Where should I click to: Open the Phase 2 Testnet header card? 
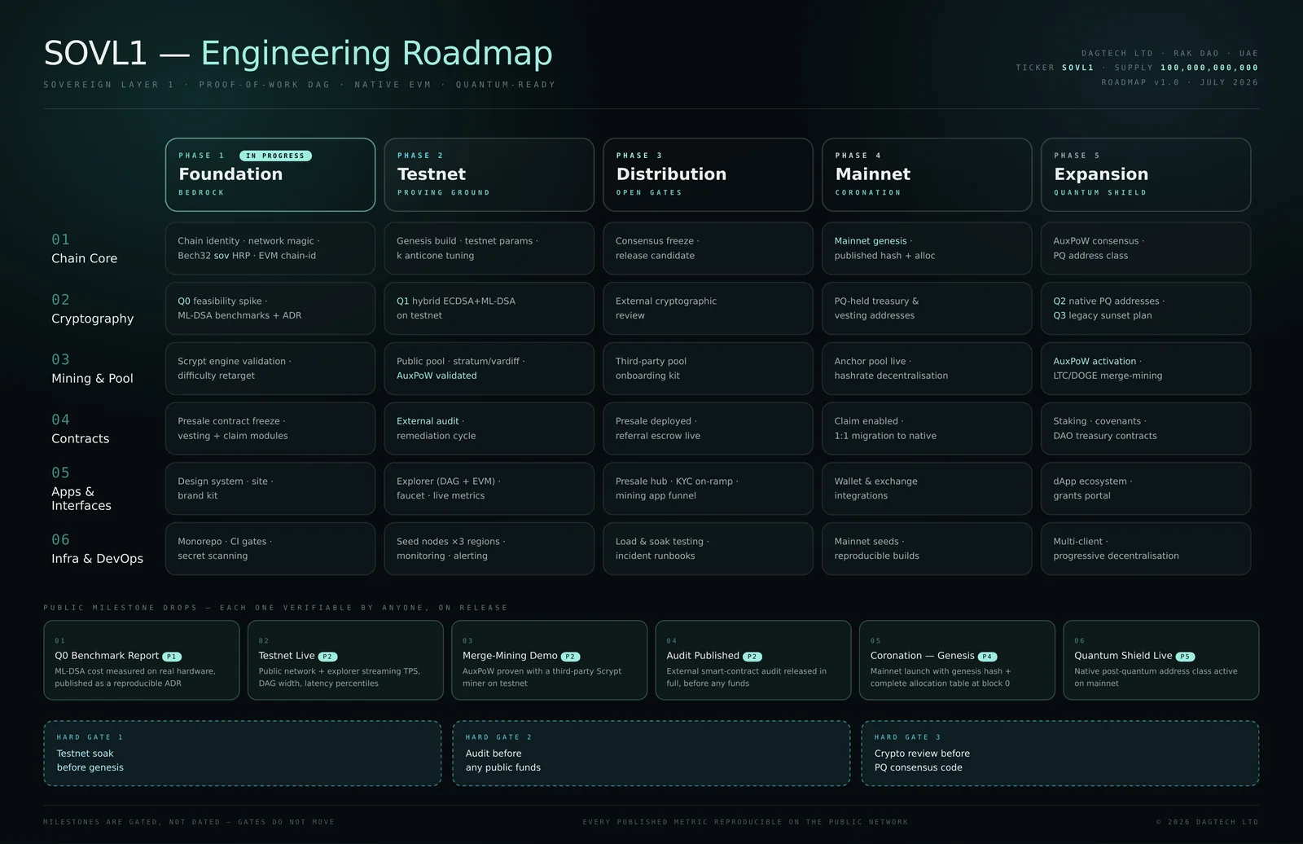coord(489,174)
